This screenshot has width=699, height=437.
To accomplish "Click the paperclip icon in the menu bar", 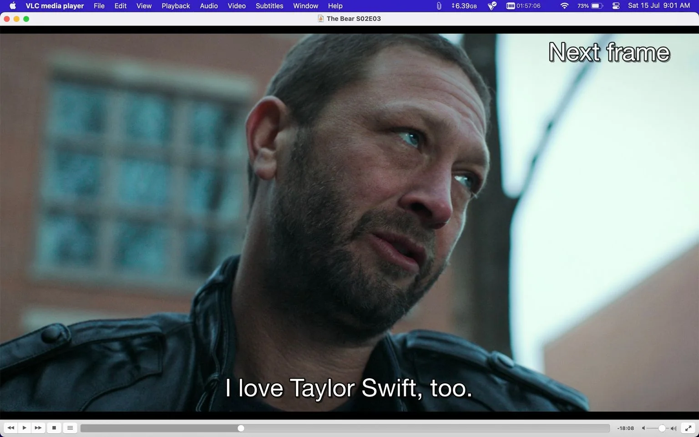I will [x=439, y=6].
